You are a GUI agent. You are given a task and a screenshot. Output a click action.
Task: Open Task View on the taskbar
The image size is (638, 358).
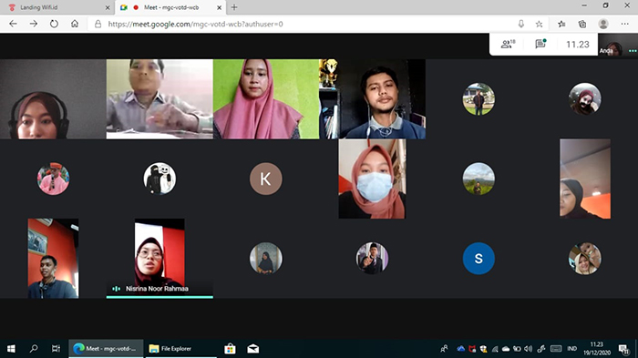click(x=56, y=349)
